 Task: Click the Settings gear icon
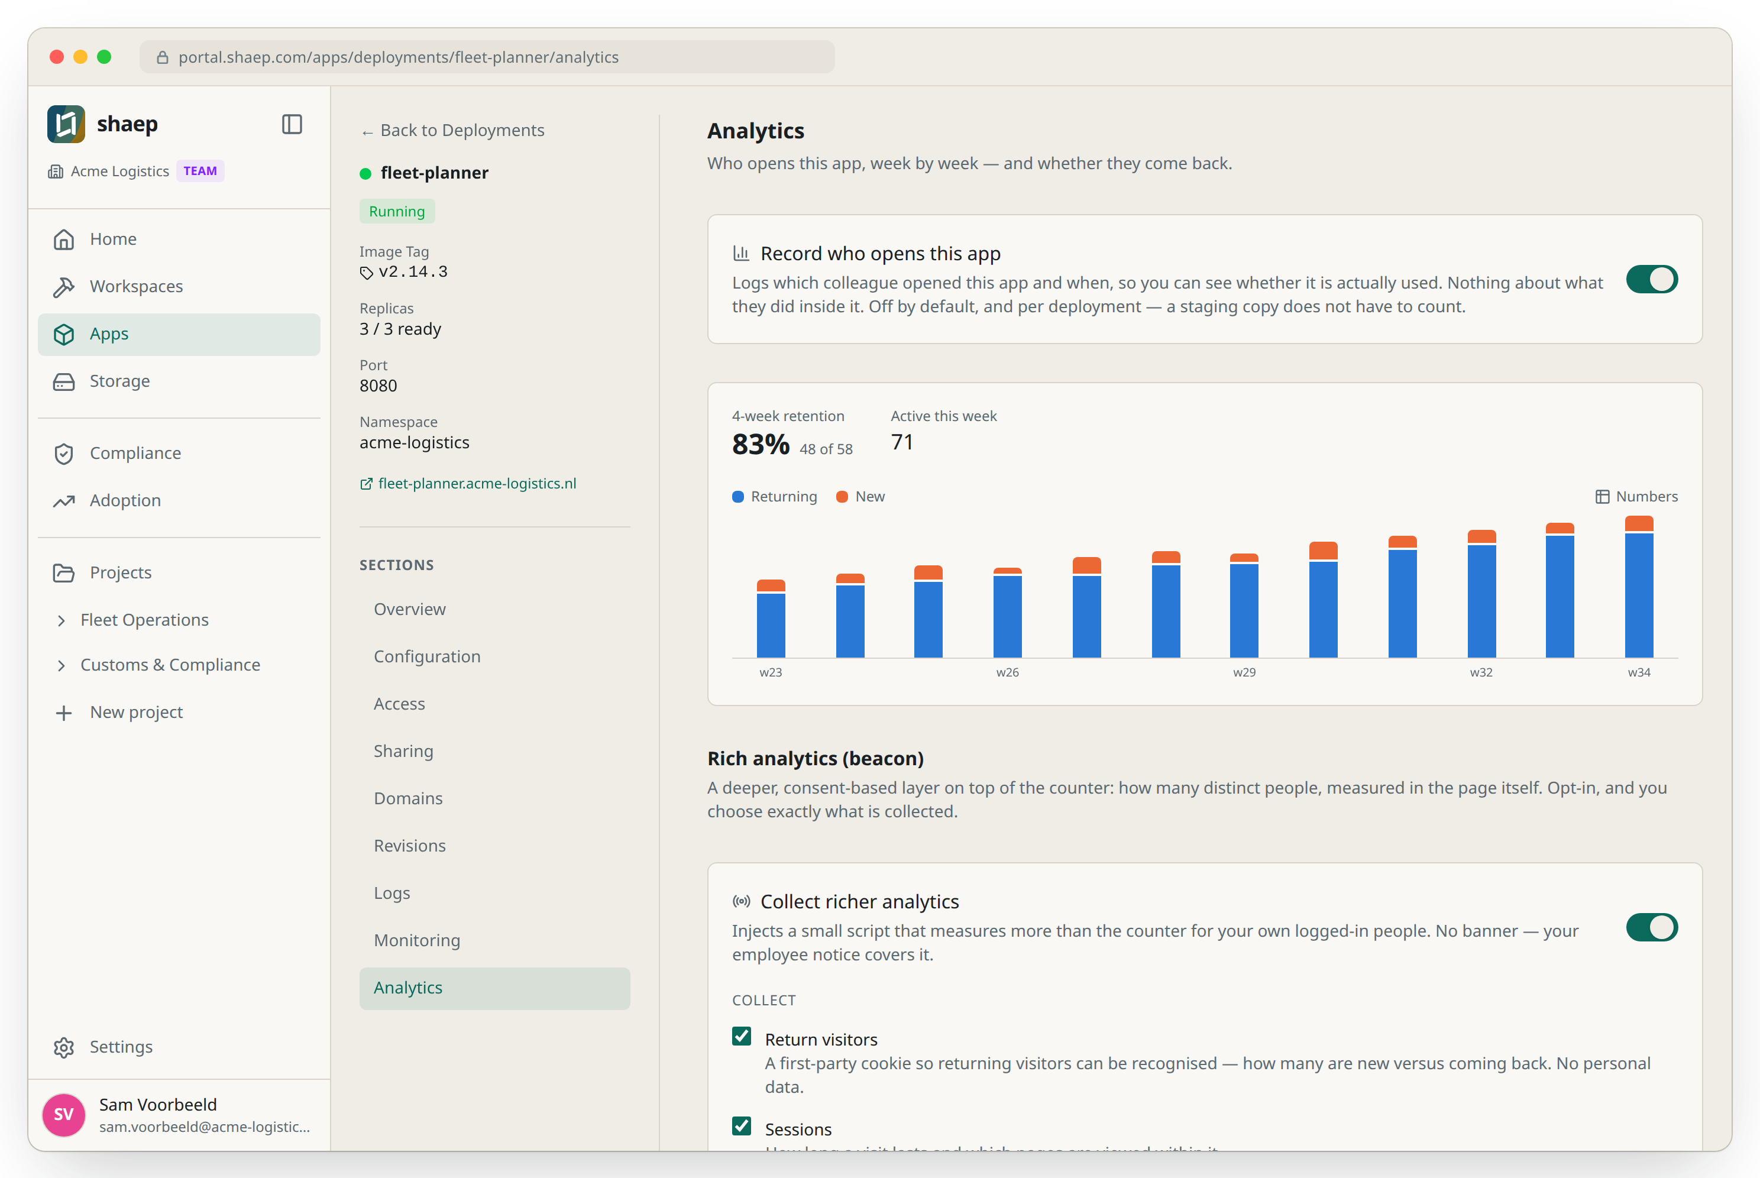[x=64, y=1047]
